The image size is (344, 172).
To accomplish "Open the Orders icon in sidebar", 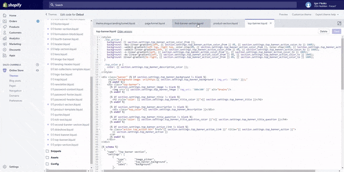I will coord(5,21).
